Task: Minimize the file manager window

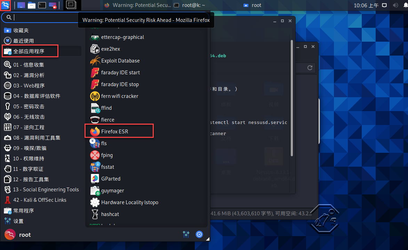Action: (x=298, y=47)
